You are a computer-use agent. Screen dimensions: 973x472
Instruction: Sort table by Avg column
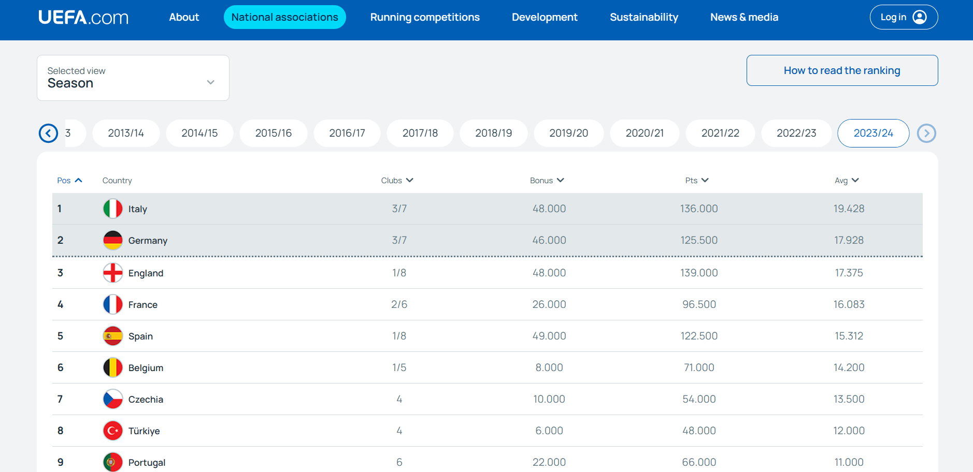click(847, 181)
